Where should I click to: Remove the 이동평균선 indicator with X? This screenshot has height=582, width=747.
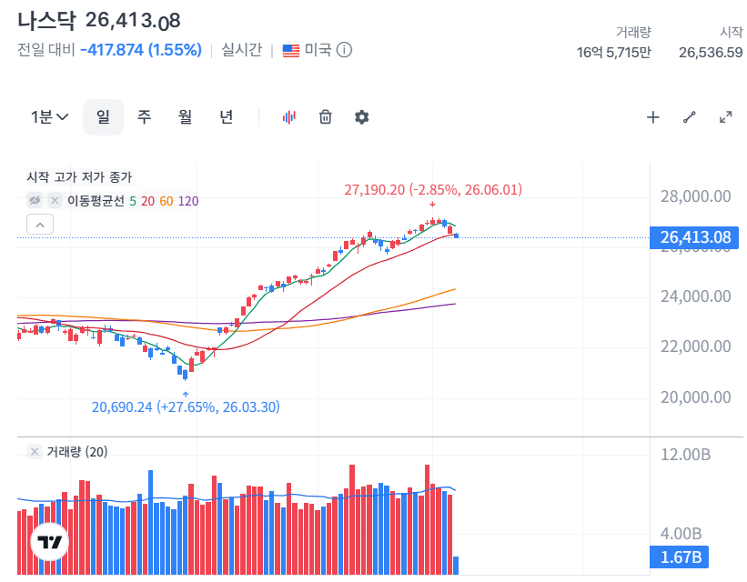pos(55,200)
